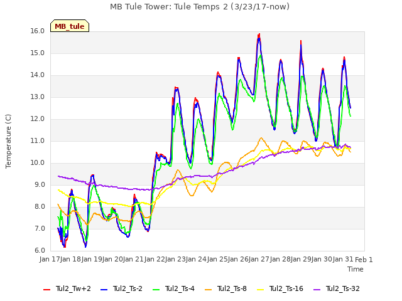
Task: Click the Feb 1 date tick
Action: tap(364, 260)
